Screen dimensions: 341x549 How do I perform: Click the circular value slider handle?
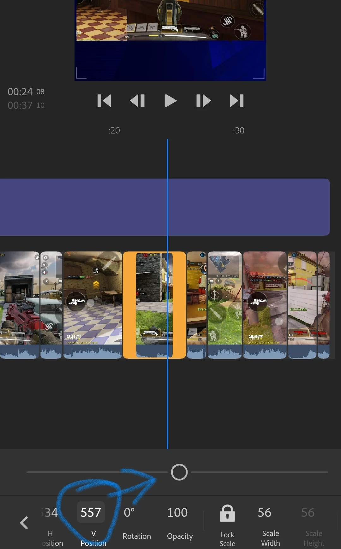179,472
